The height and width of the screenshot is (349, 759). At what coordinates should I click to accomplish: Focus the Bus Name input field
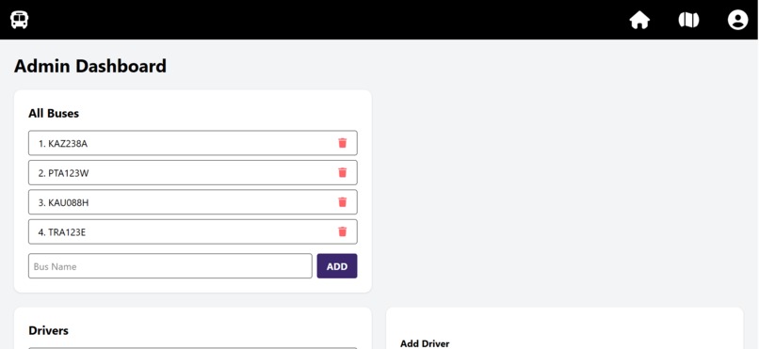tap(170, 266)
